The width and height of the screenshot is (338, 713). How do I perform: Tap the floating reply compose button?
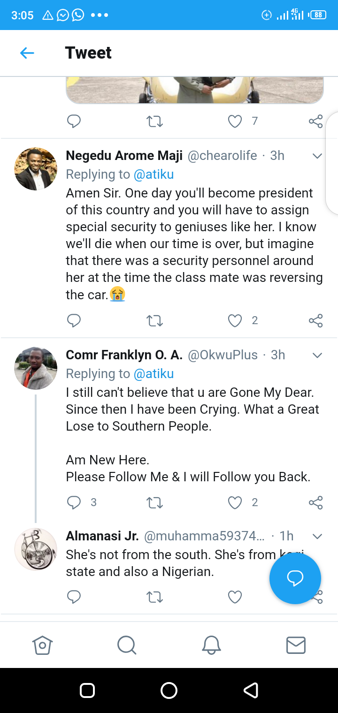(295, 578)
